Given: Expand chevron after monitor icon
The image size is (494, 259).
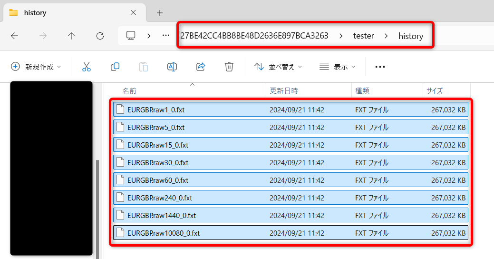Looking at the screenshot, I should coord(149,36).
